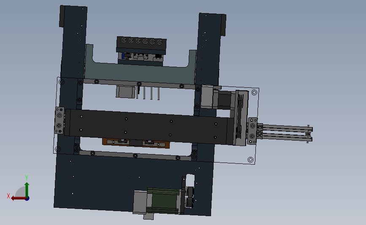Viewport: 366px width, 225px height.
Task: Select the black end cap on the right pillar
Action: [223, 25]
